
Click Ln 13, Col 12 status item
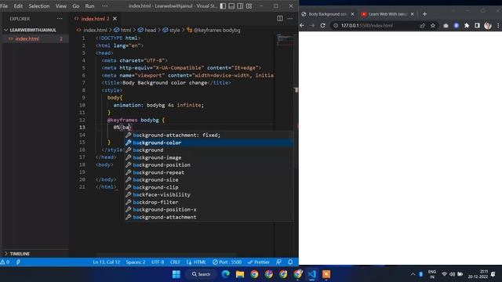click(107, 262)
